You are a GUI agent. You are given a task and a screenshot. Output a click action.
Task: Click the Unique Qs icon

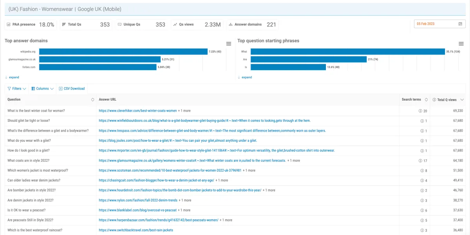click(x=119, y=24)
